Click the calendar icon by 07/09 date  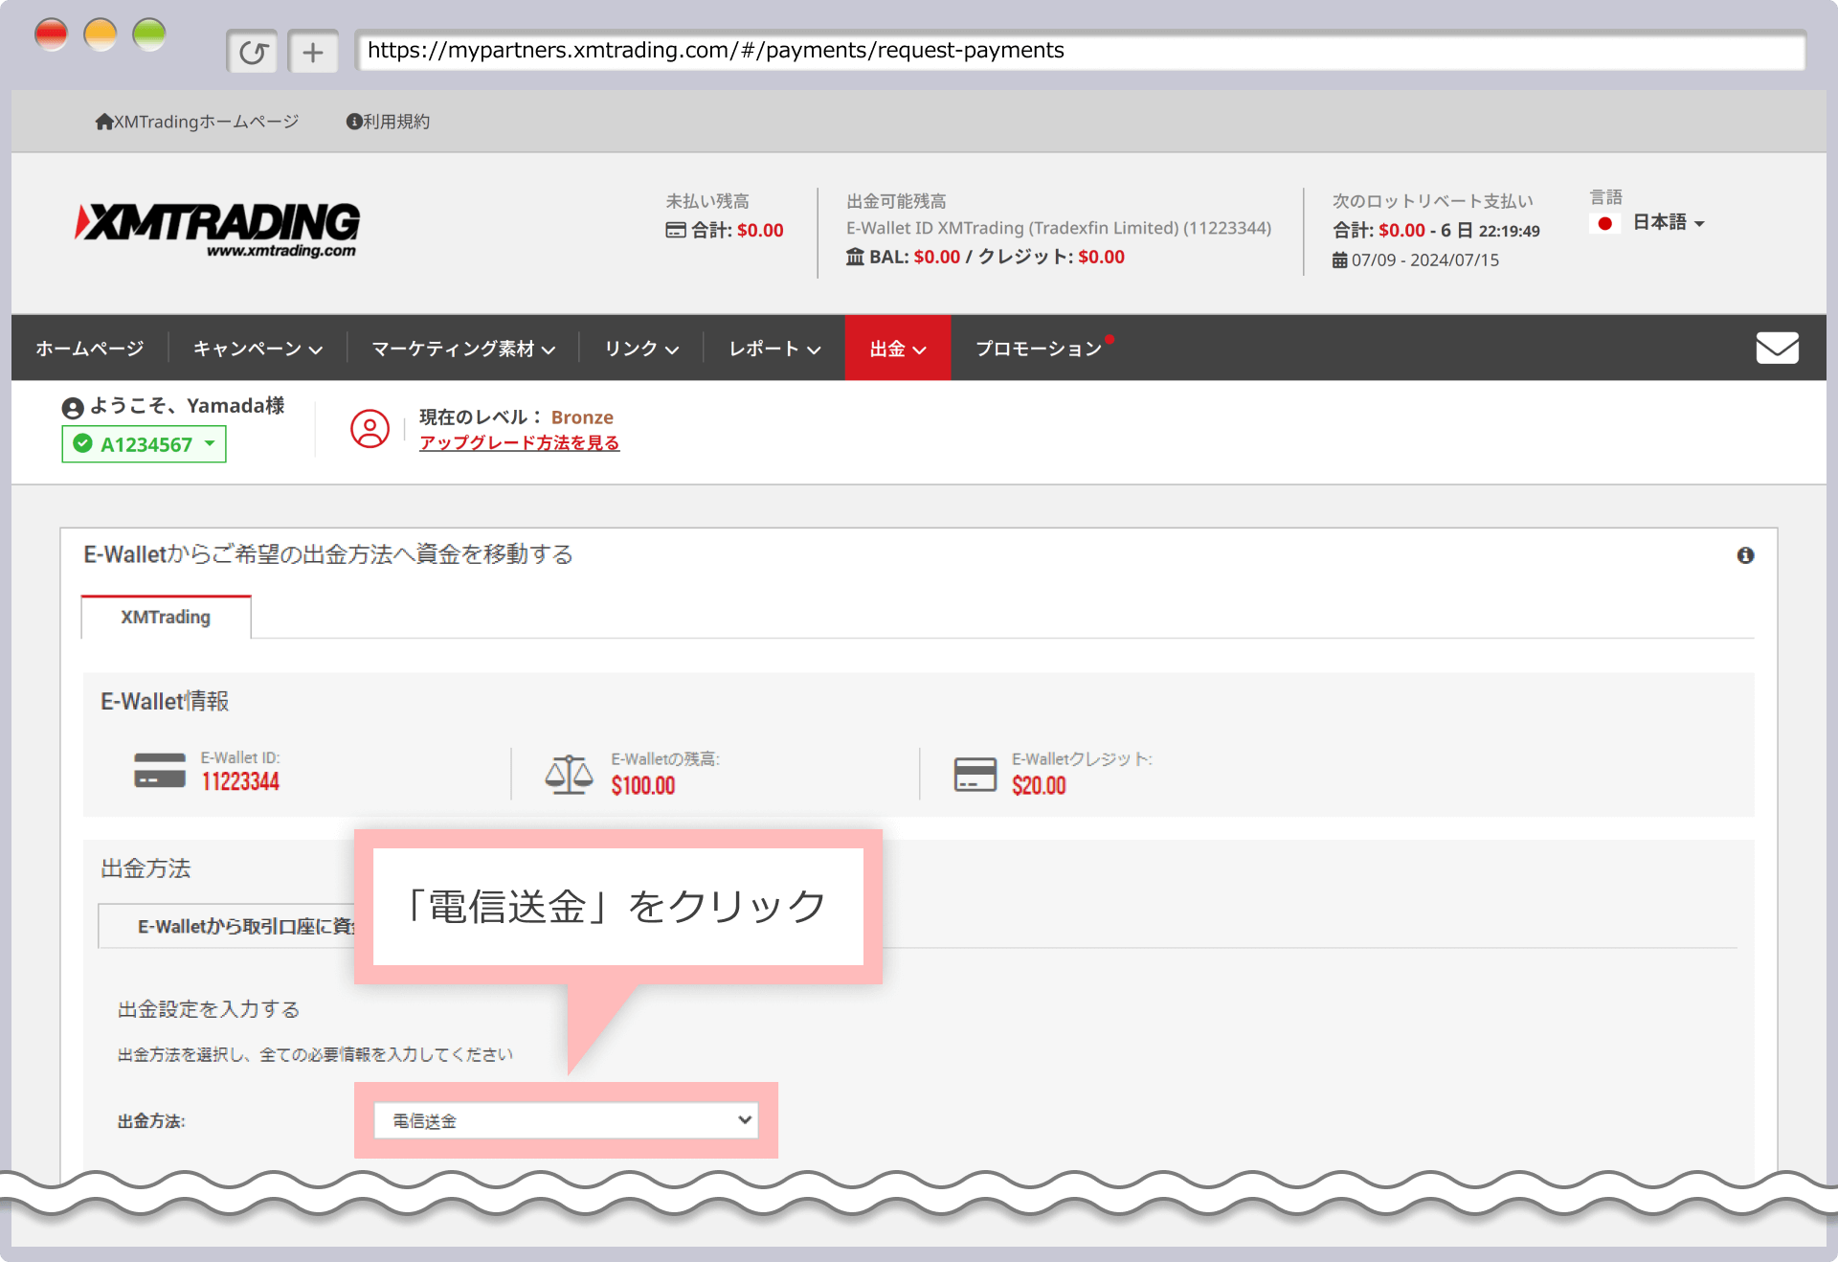tap(1340, 260)
